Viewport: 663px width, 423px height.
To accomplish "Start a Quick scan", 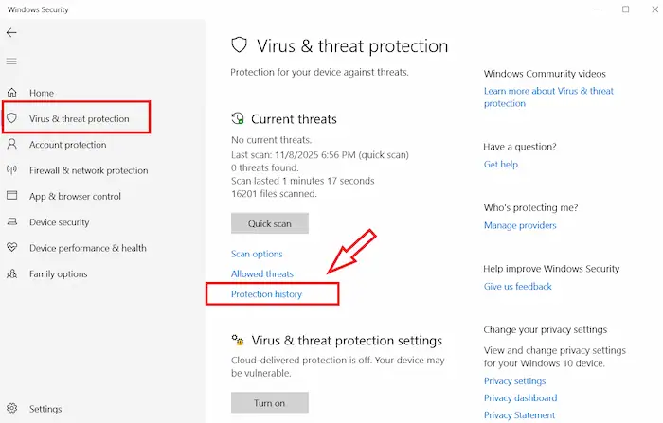I will [x=269, y=223].
